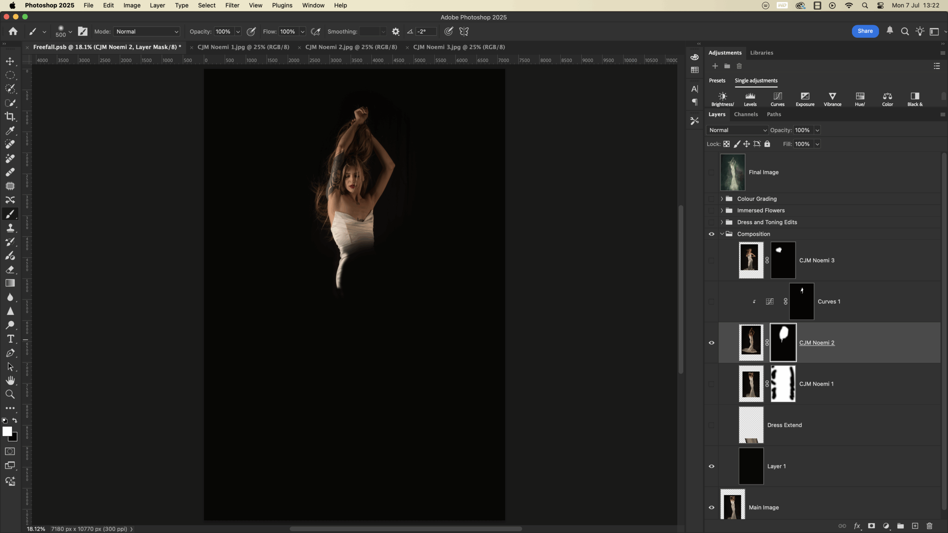Select the Zoom tool
The width and height of the screenshot is (948, 533).
(10, 394)
